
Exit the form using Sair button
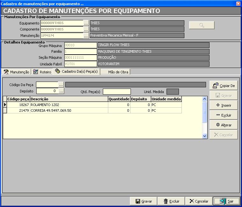[x=226, y=201]
